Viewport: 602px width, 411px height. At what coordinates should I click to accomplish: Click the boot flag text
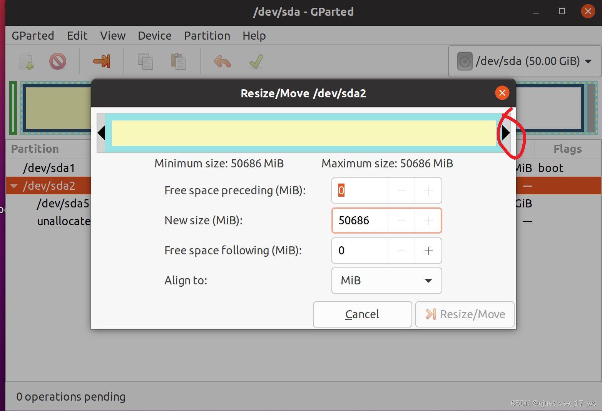click(x=551, y=168)
